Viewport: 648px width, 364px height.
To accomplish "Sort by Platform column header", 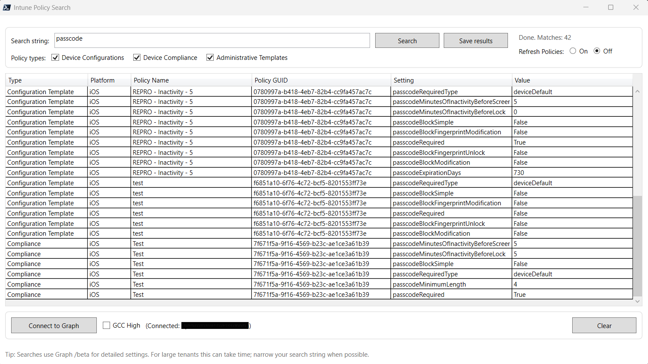I will click(x=109, y=80).
